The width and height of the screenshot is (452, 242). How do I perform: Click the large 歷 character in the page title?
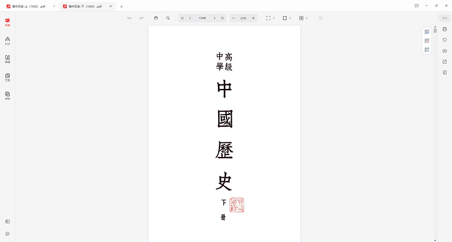click(224, 150)
